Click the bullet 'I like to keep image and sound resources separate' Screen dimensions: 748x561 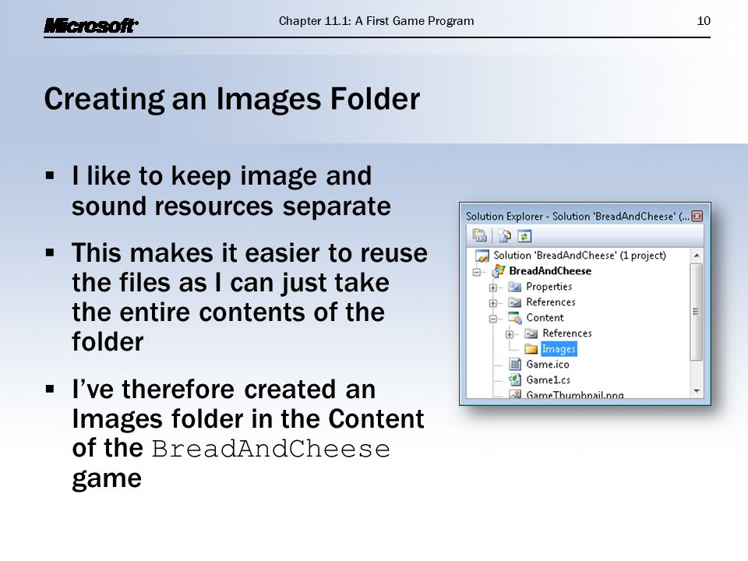coord(231,191)
